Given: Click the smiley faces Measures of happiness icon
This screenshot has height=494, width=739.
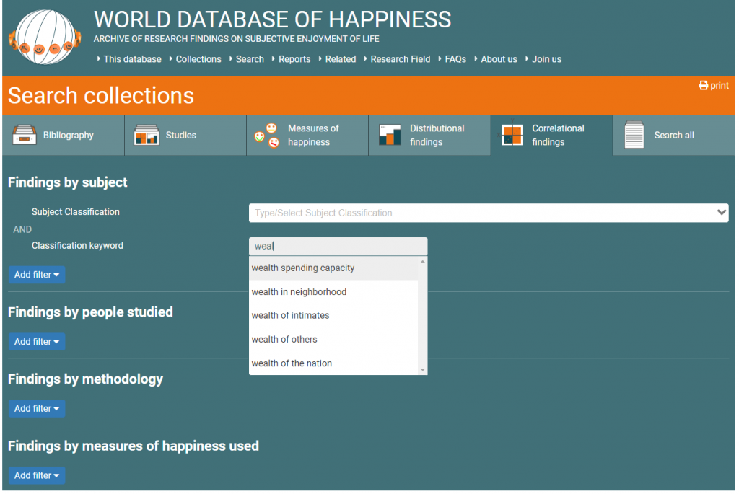Looking at the screenshot, I should pyautogui.click(x=266, y=135).
